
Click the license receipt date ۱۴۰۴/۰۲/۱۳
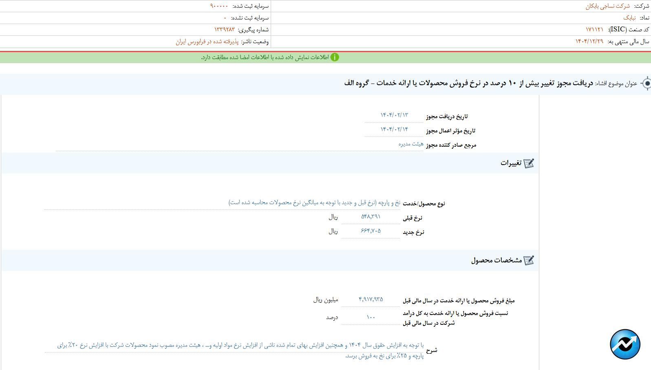[394, 115]
